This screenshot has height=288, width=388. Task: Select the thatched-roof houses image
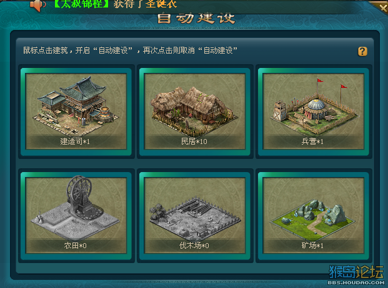pos(194,109)
